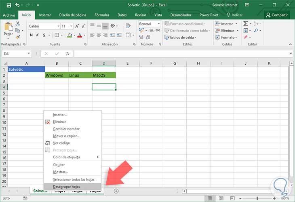Image resolution: width=295 pixels, height=202 pixels.
Task: Add a new sheet with plus button
Action: (116, 191)
